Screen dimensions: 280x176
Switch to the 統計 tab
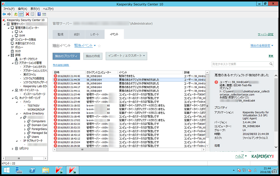point(77,34)
